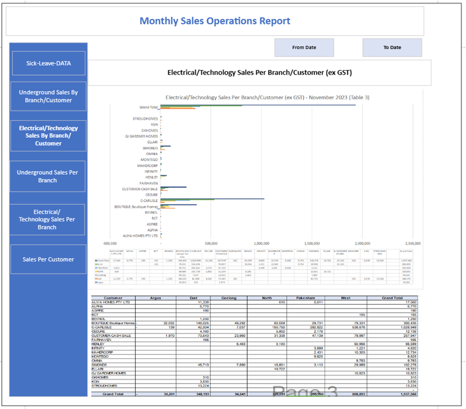
Task: Go to Underground Sales By Branch/Customer
Action: point(49,96)
